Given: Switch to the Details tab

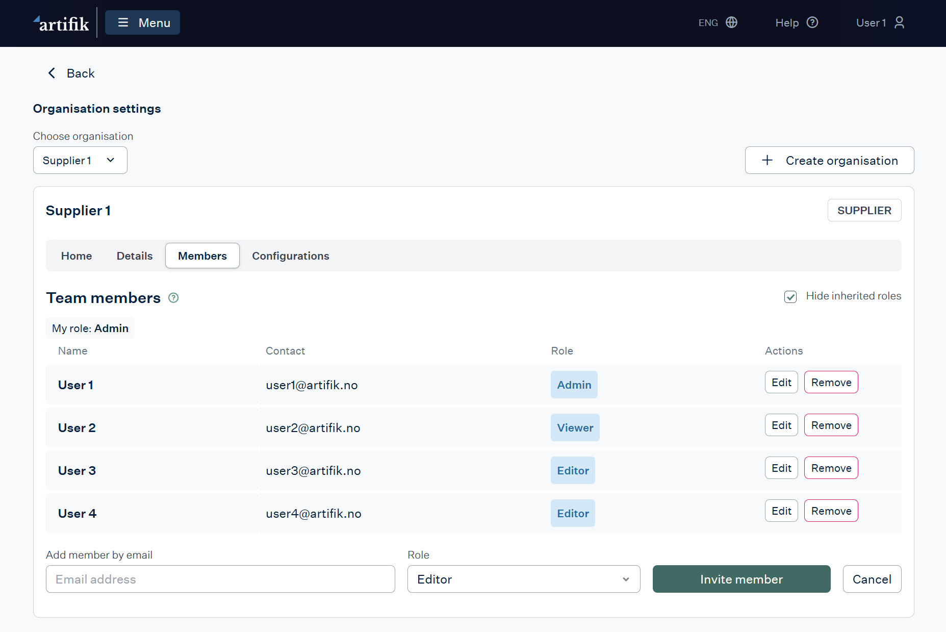Looking at the screenshot, I should coord(135,256).
